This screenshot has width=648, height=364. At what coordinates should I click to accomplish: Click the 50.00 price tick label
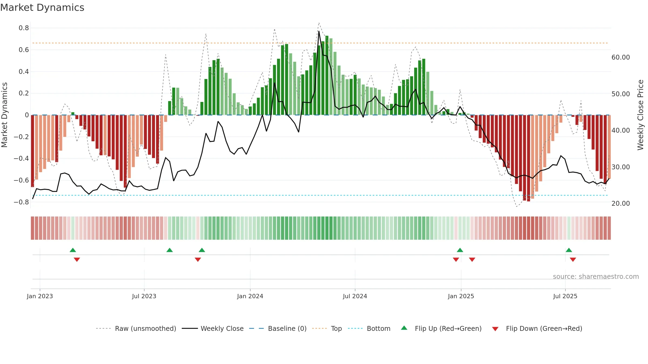(x=621, y=94)
